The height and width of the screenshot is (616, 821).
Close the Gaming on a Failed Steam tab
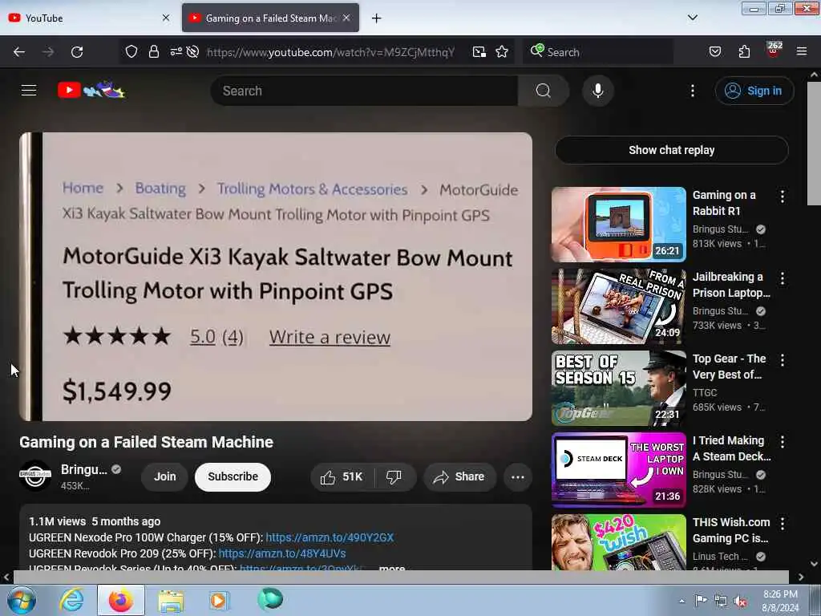point(346,18)
